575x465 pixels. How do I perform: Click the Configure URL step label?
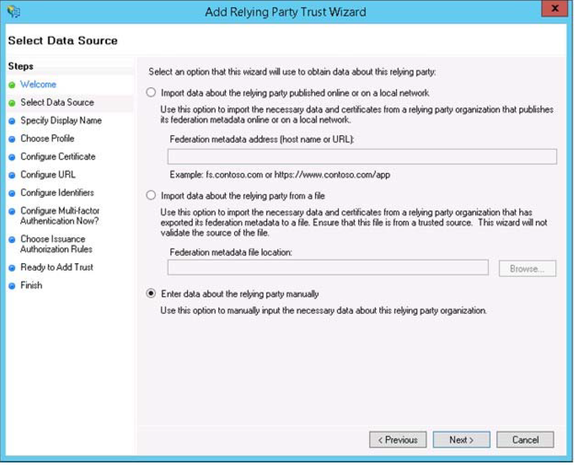[48, 175]
